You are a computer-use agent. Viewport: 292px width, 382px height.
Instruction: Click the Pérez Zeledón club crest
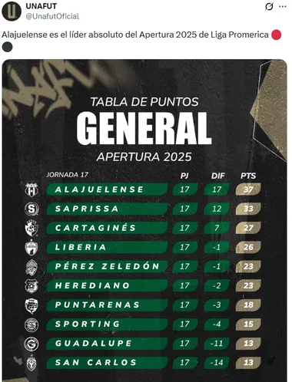pyautogui.click(x=32, y=267)
